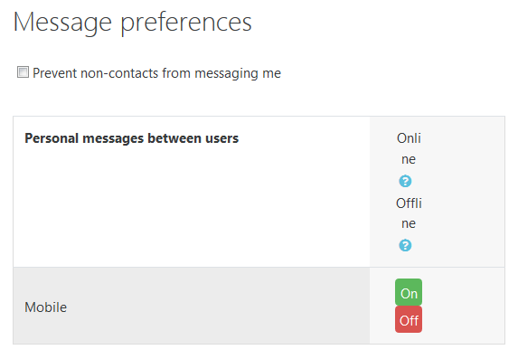The height and width of the screenshot is (359, 518).
Task: Switch the Mobile online state button
Action: click(x=409, y=292)
